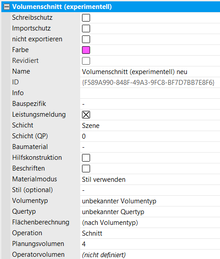The width and height of the screenshot is (220, 259).
Task: Open Materialmodus dropdown with Stil verwenden
Action: (150, 180)
